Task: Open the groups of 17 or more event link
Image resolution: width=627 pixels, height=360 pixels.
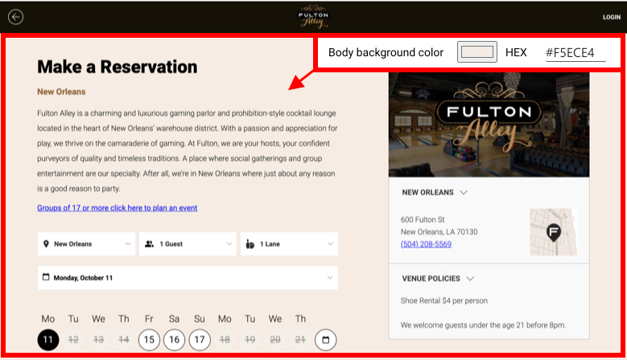Action: [x=118, y=208]
